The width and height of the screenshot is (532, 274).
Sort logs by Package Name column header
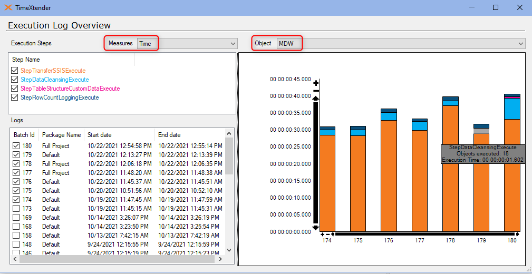point(61,134)
